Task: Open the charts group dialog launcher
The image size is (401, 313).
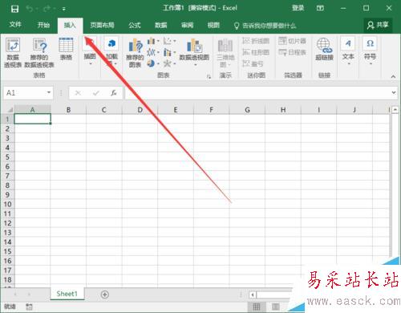Action: coord(209,77)
